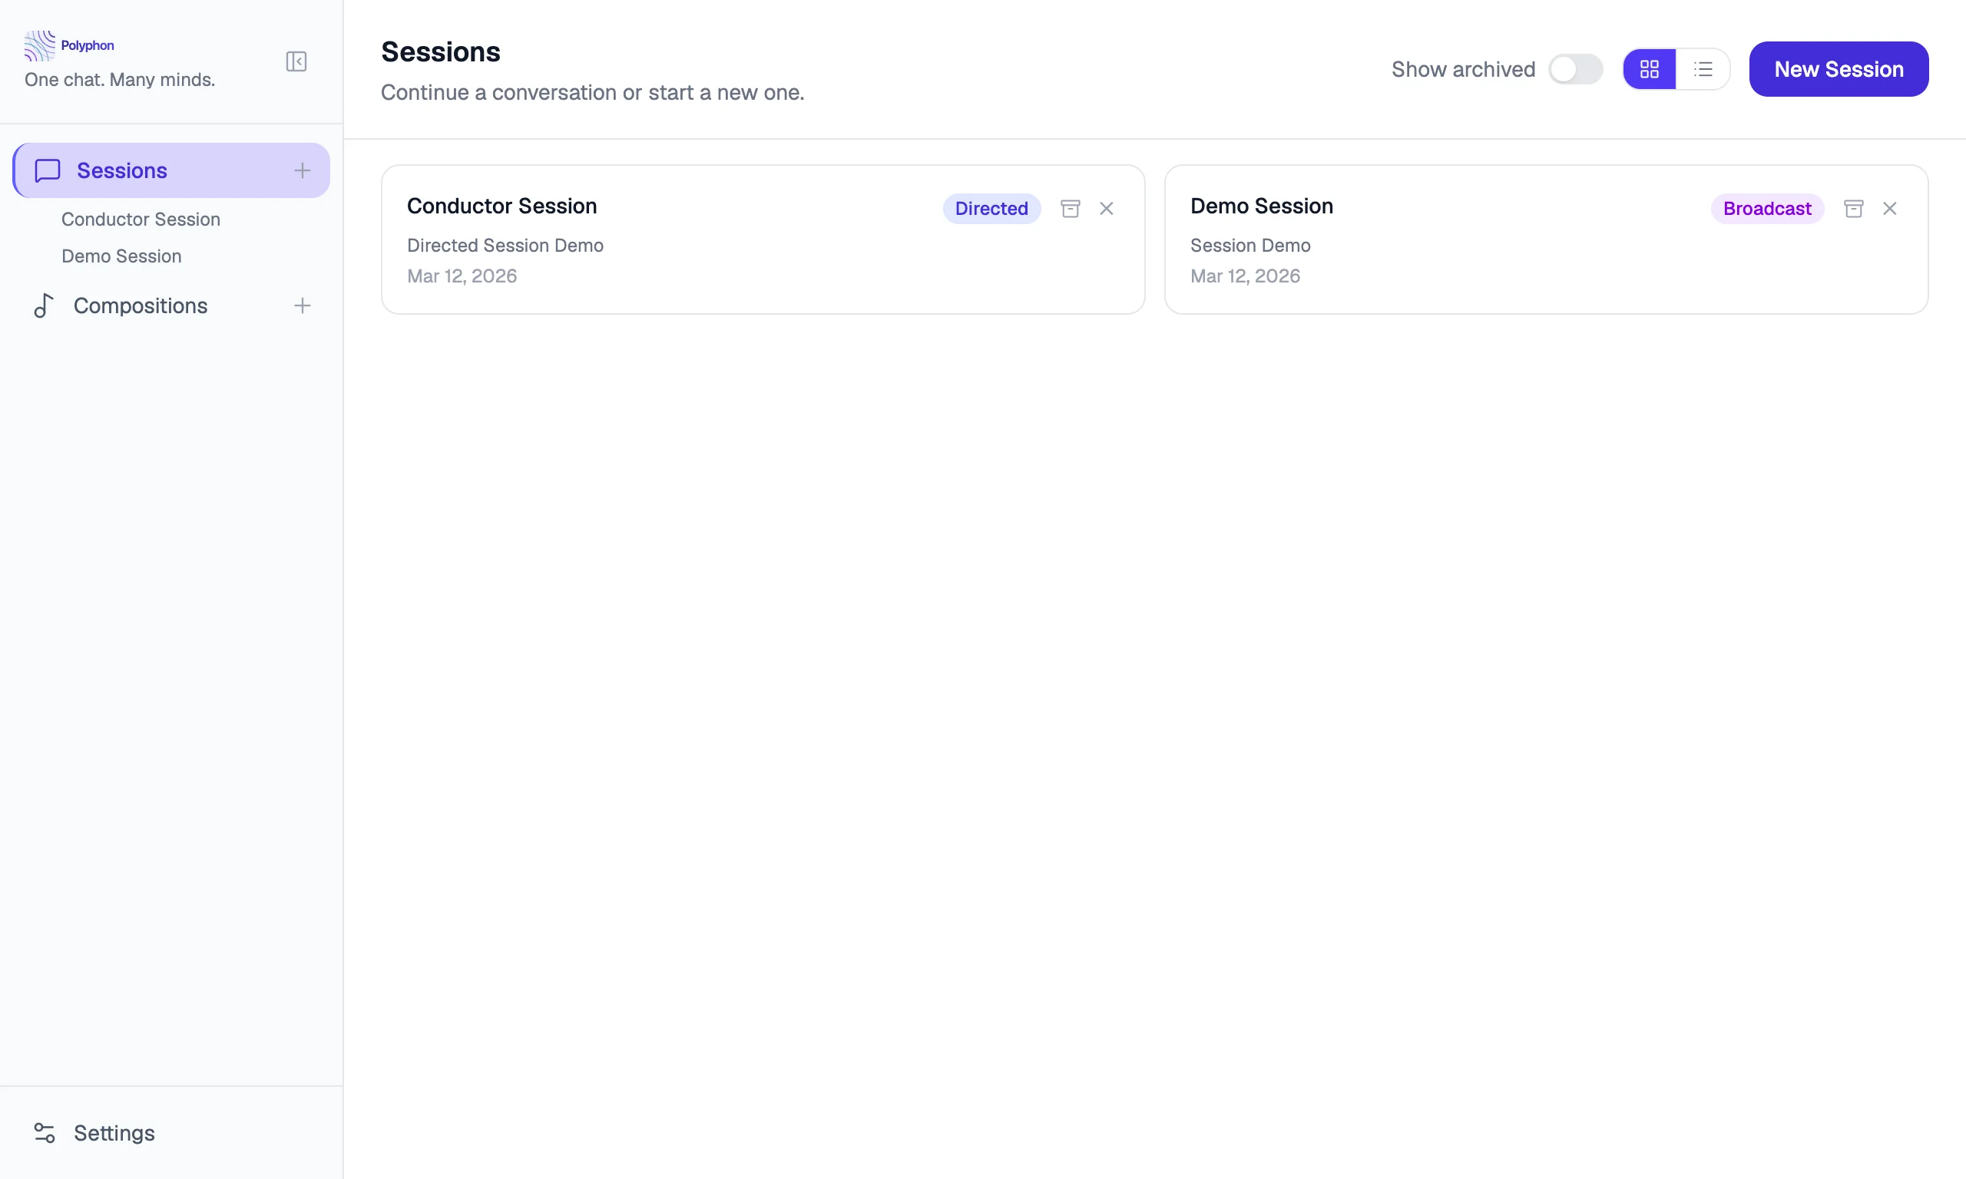Create a new session from the sidebar plus
This screenshot has height=1179, width=1966.
[x=303, y=170]
